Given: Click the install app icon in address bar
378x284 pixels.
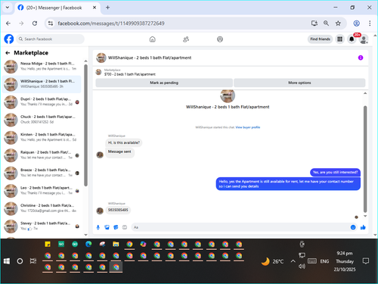Looking at the screenshot, I should 314,23.
